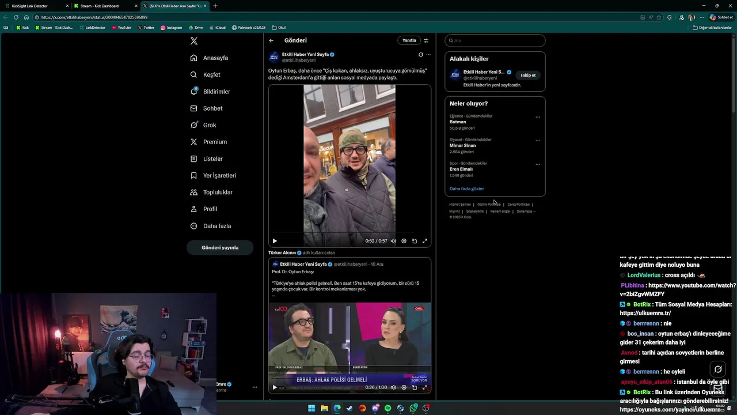The height and width of the screenshot is (415, 737).
Task: Open reply sorting filter icon next to Yanıtla
Action: pos(426,40)
